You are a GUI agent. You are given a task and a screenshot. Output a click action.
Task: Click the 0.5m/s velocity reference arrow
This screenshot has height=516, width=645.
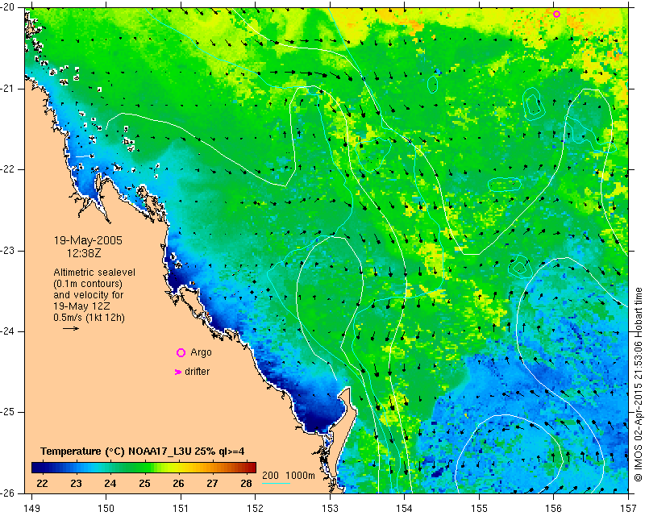coord(71,328)
